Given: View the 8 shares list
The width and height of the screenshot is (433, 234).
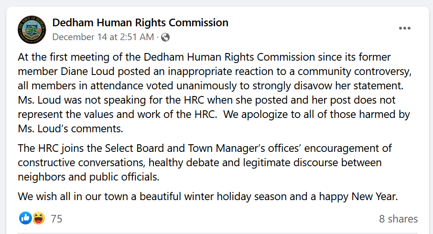Looking at the screenshot, I should [x=398, y=219].
